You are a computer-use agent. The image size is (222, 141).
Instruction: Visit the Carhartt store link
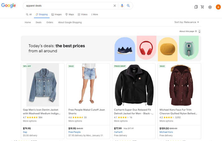tap(118, 132)
